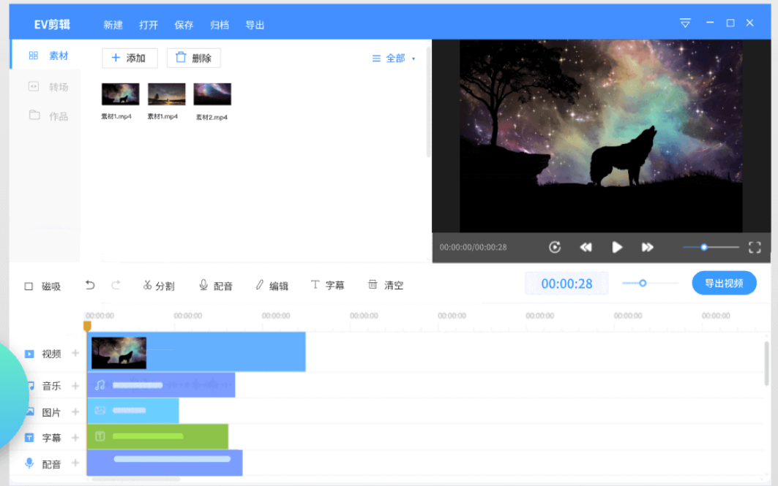
Task: Click 归档 in the top bar
Action: [x=220, y=25]
